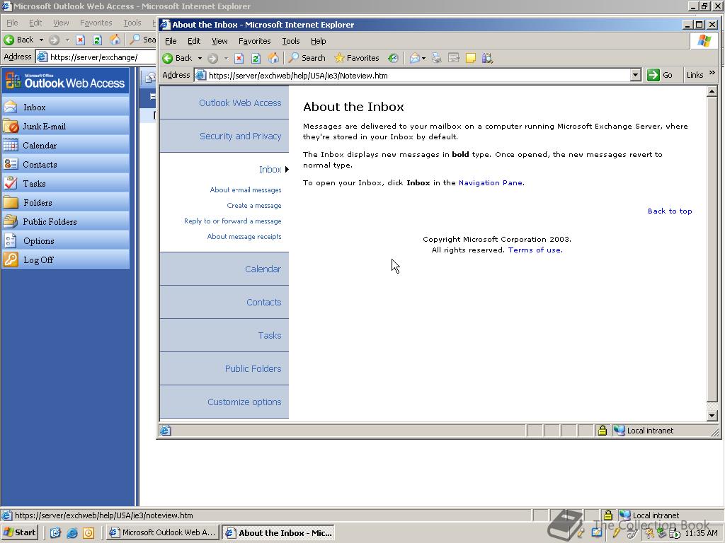Image resolution: width=725 pixels, height=543 pixels.
Task: Click Log Off in the OWA navigation pane
Action: point(65,260)
